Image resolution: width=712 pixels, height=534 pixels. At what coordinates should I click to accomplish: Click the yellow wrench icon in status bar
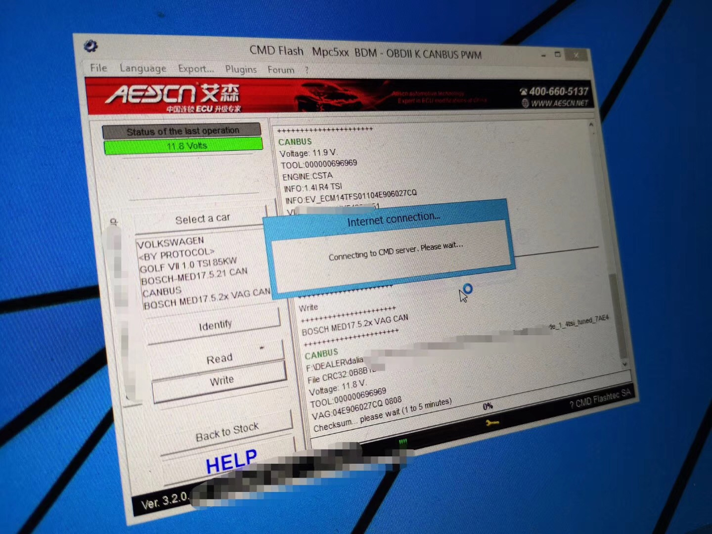point(492,423)
